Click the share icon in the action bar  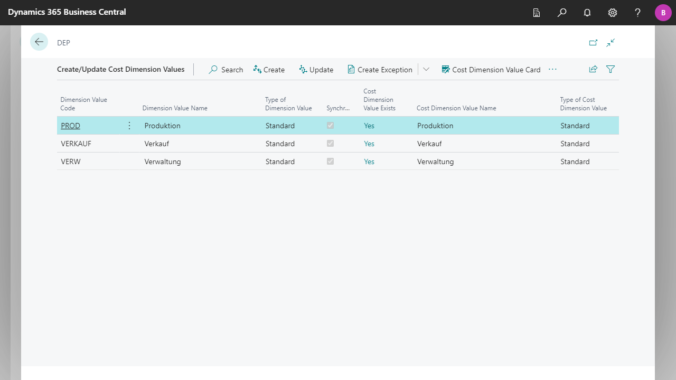[x=593, y=69]
